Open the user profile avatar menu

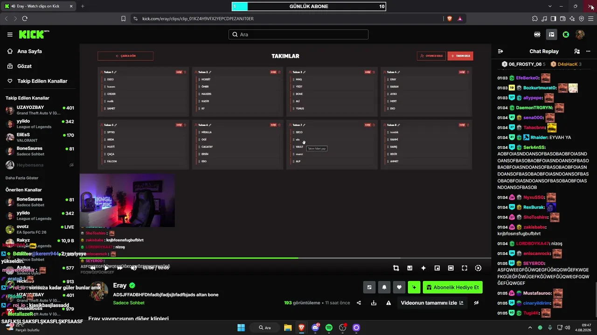(580, 34)
